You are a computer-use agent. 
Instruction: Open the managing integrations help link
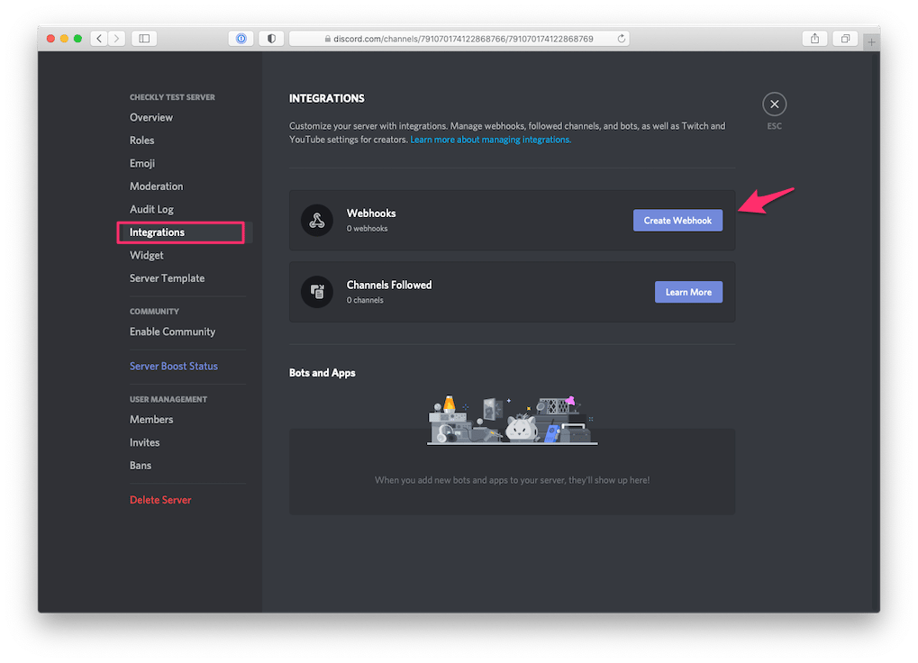tap(491, 140)
